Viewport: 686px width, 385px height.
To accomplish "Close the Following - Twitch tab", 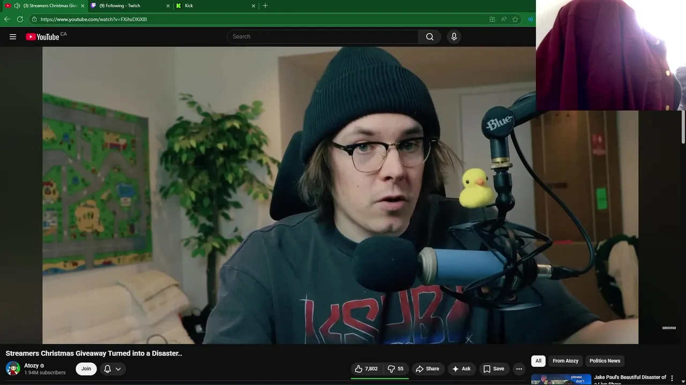I will coord(168,6).
